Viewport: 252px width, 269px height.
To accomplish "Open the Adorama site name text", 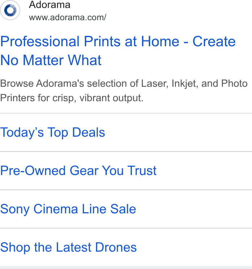I will (x=50, y=4).
